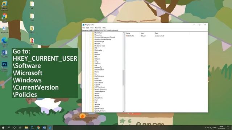Select the ScreenMagnifier key
The width and height of the screenshot is (232, 130).
100,91
